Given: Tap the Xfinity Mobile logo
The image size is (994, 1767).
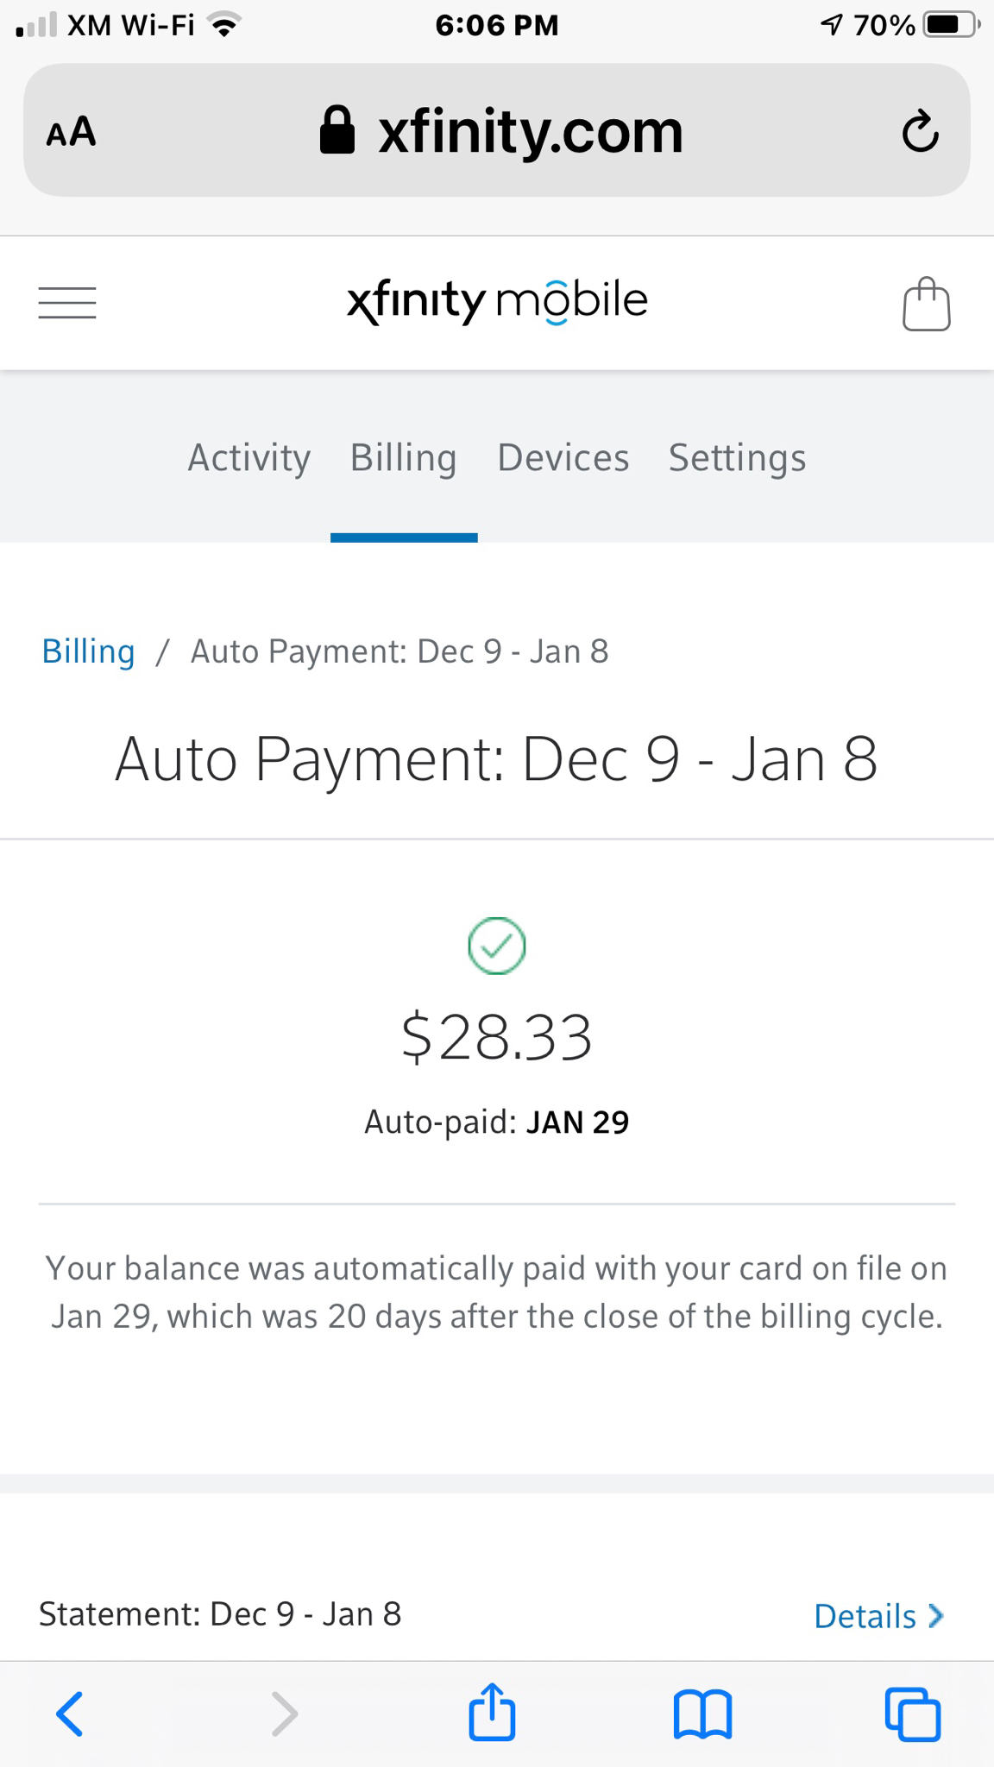Looking at the screenshot, I should click(x=497, y=302).
